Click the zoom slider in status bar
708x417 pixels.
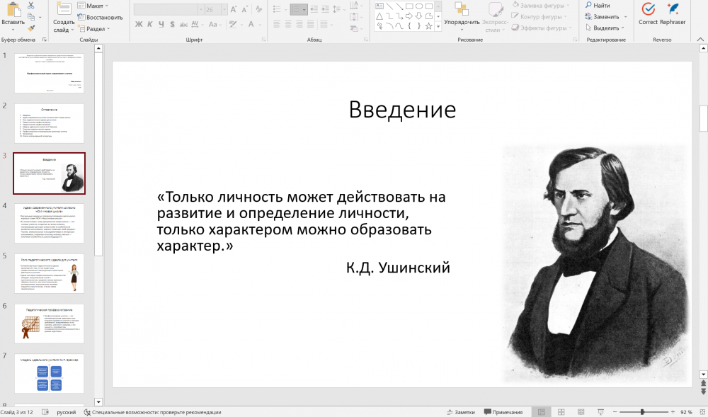pyautogui.click(x=642, y=412)
